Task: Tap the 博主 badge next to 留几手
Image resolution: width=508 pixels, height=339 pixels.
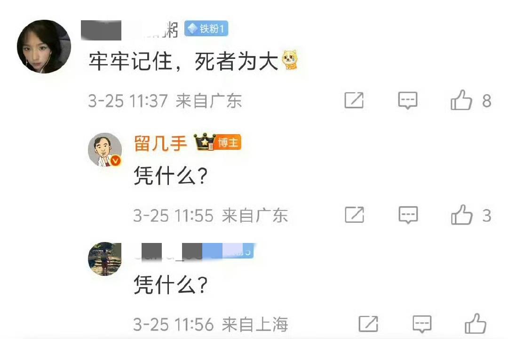Action: coord(228,143)
